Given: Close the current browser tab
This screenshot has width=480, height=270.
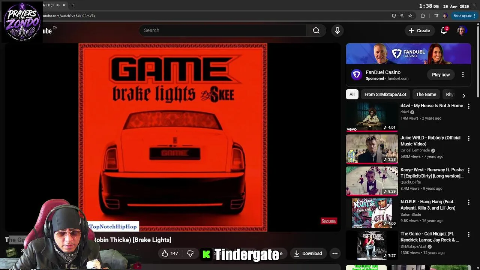Looking at the screenshot, I should 64,5.
